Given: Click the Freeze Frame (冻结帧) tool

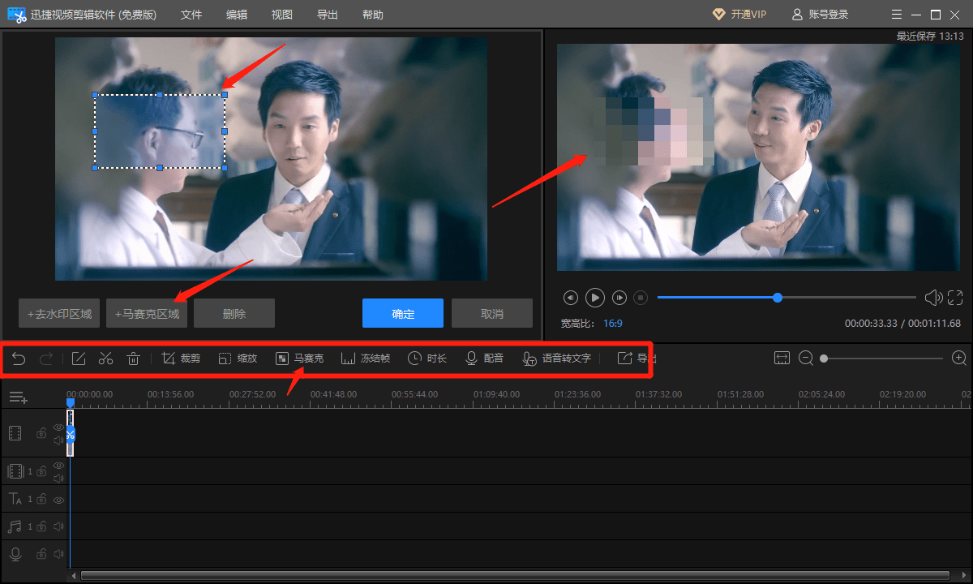Looking at the screenshot, I should tap(366, 358).
